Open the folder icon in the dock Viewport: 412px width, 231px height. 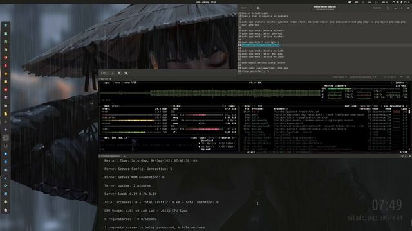pos(6,106)
